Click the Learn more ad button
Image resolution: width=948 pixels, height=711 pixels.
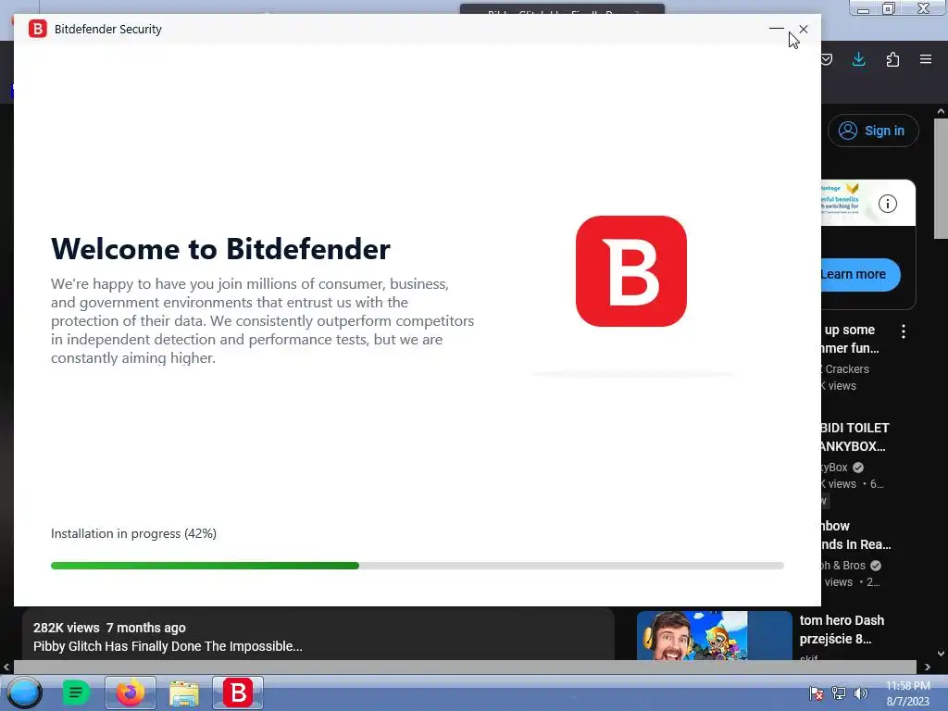coord(860,274)
